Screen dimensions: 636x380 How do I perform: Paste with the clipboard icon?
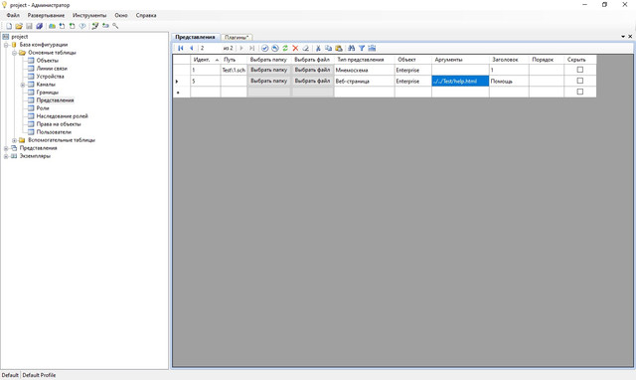(339, 48)
